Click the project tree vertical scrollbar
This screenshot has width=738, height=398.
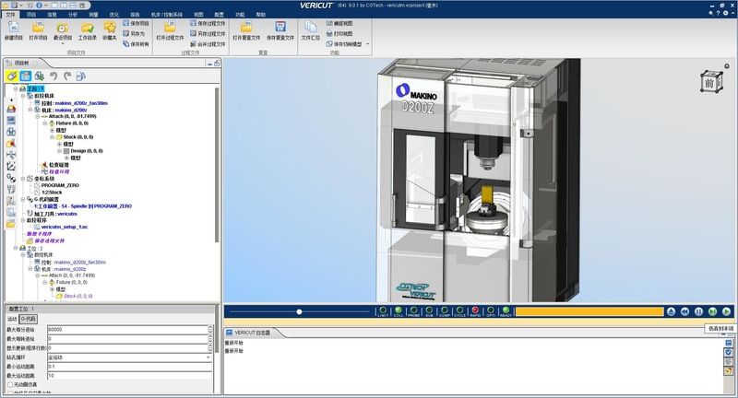click(x=217, y=165)
